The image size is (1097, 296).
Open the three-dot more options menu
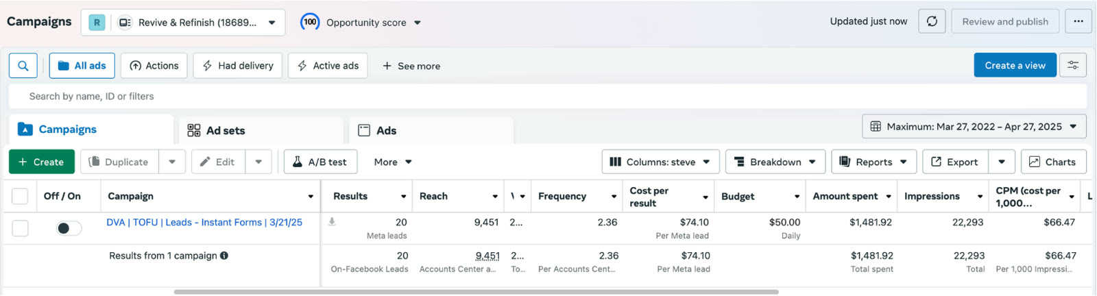click(x=1078, y=21)
